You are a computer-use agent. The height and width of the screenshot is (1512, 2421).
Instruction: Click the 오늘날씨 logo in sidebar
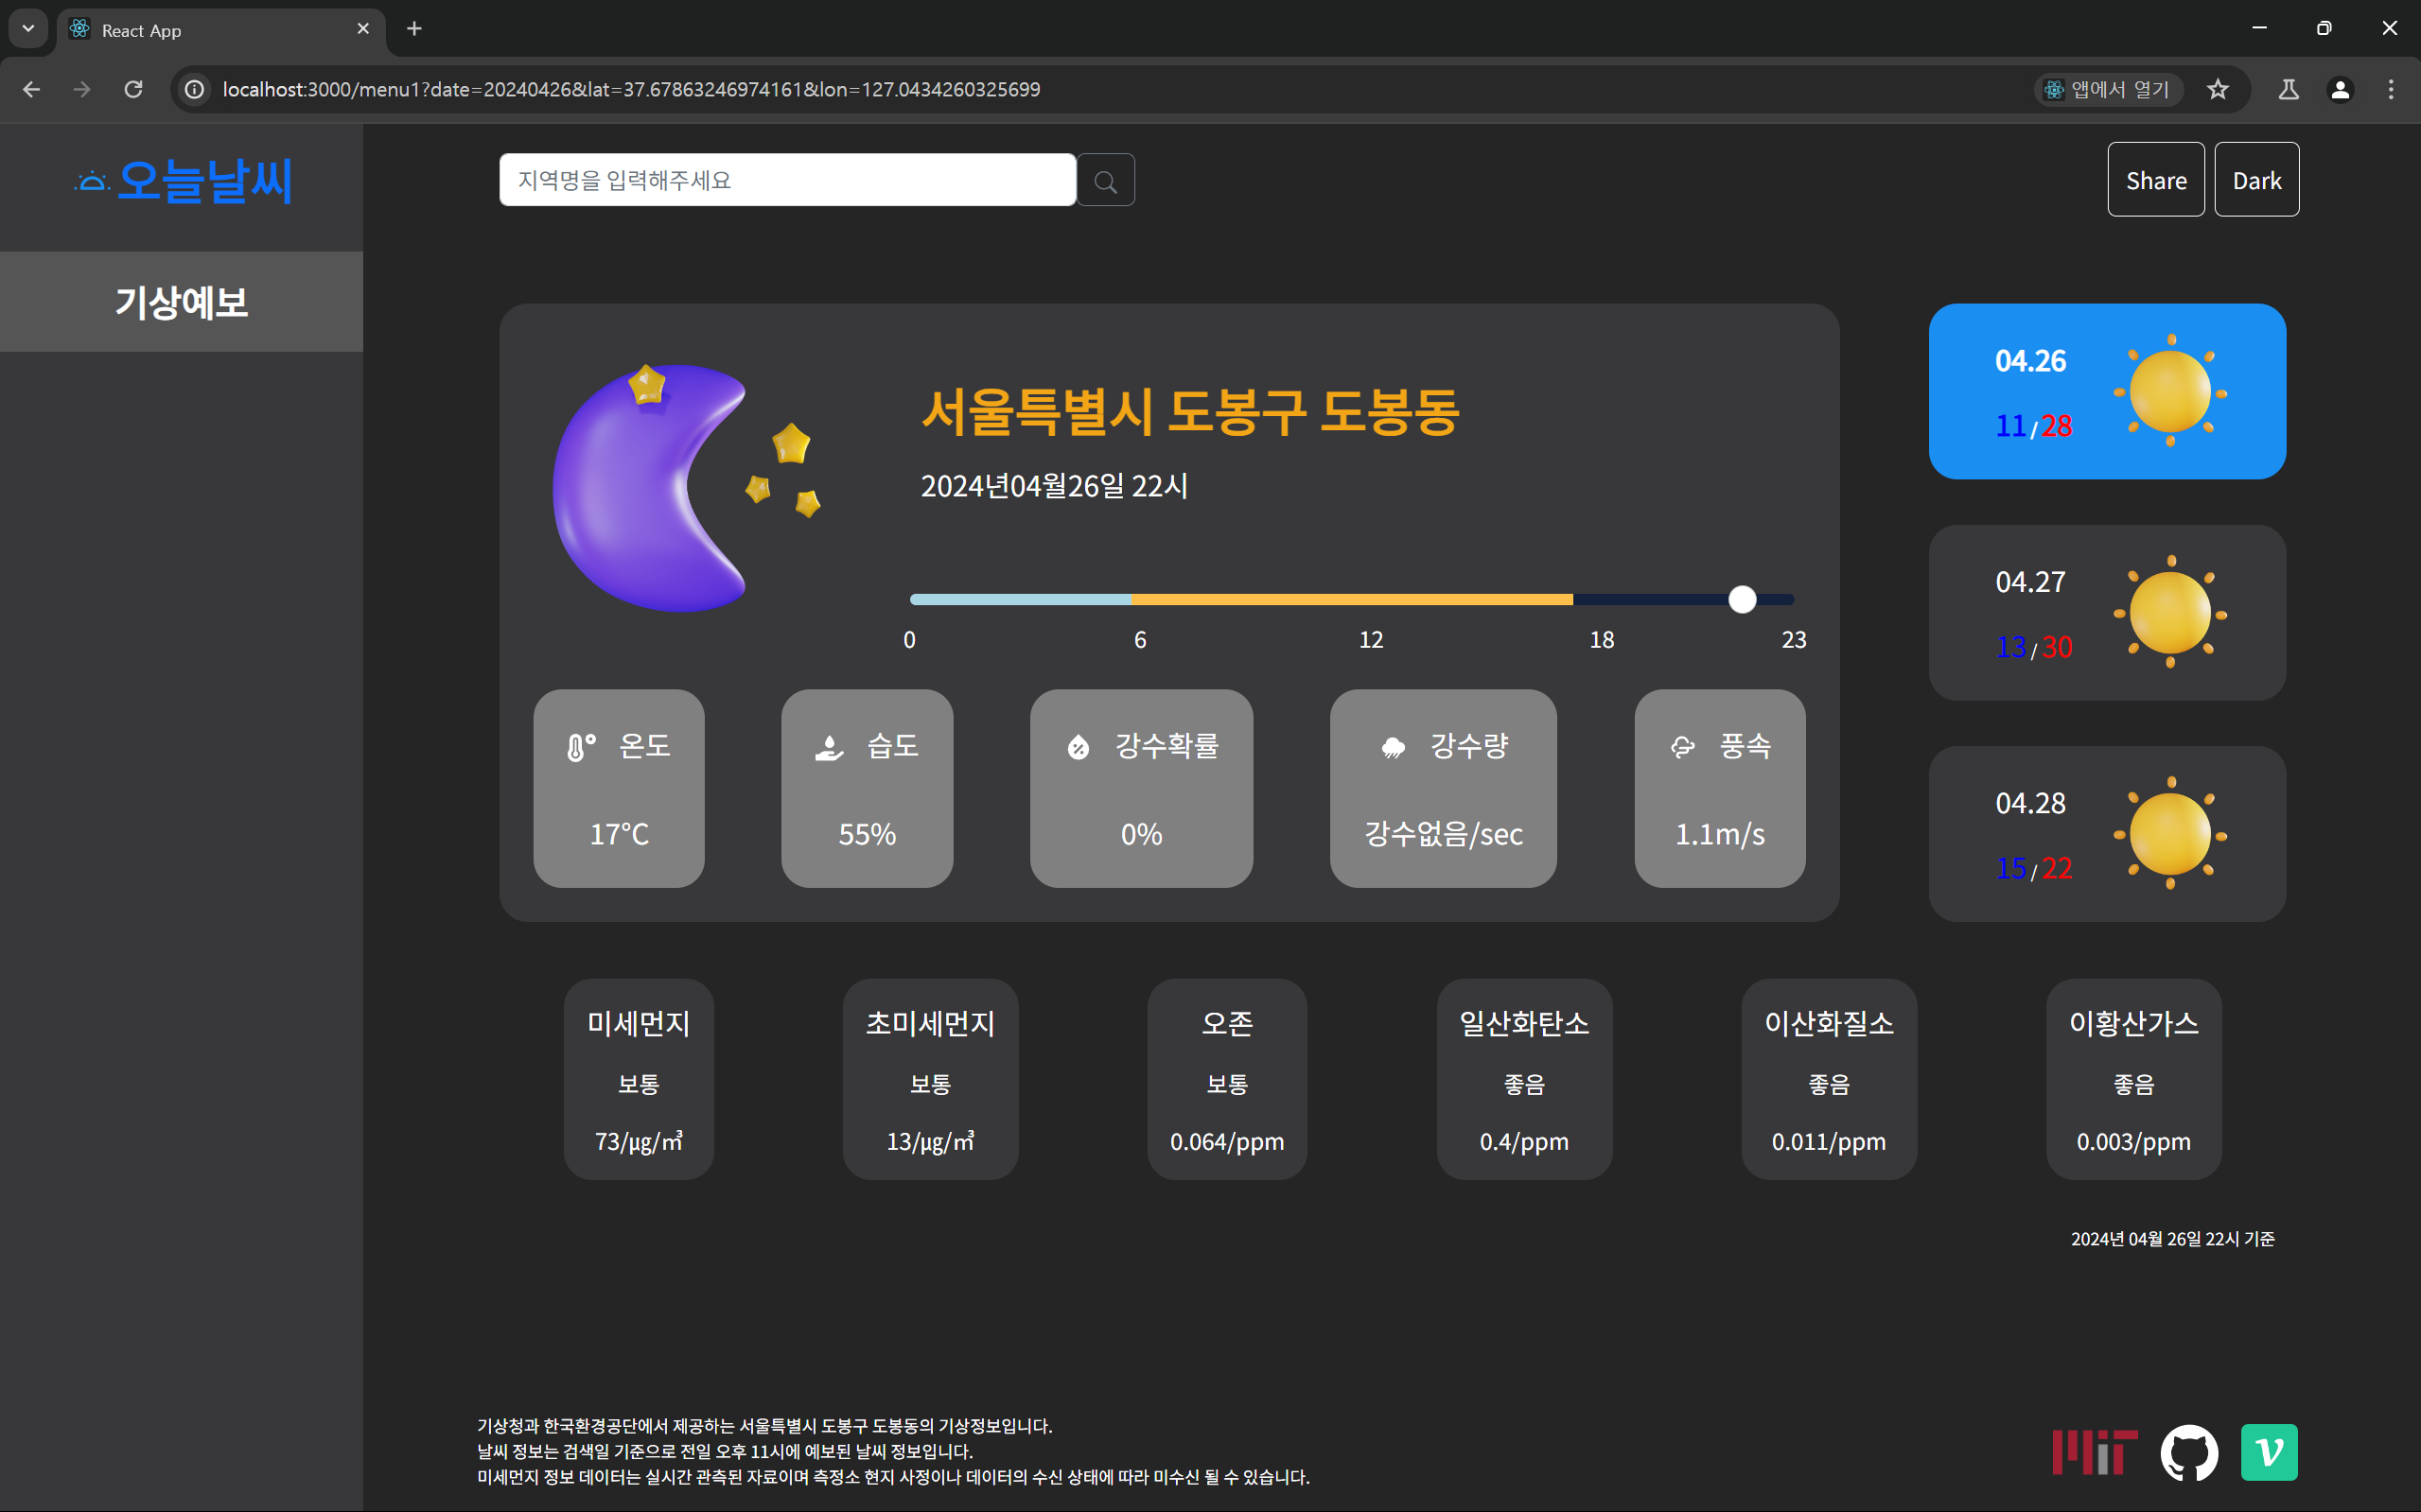[x=184, y=181]
